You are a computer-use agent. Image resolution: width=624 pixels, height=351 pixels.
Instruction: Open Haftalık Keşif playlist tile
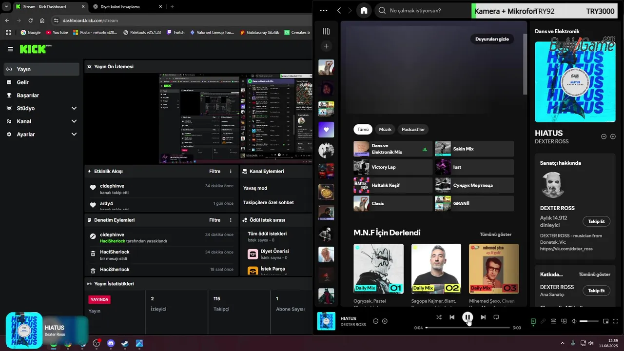(x=393, y=185)
